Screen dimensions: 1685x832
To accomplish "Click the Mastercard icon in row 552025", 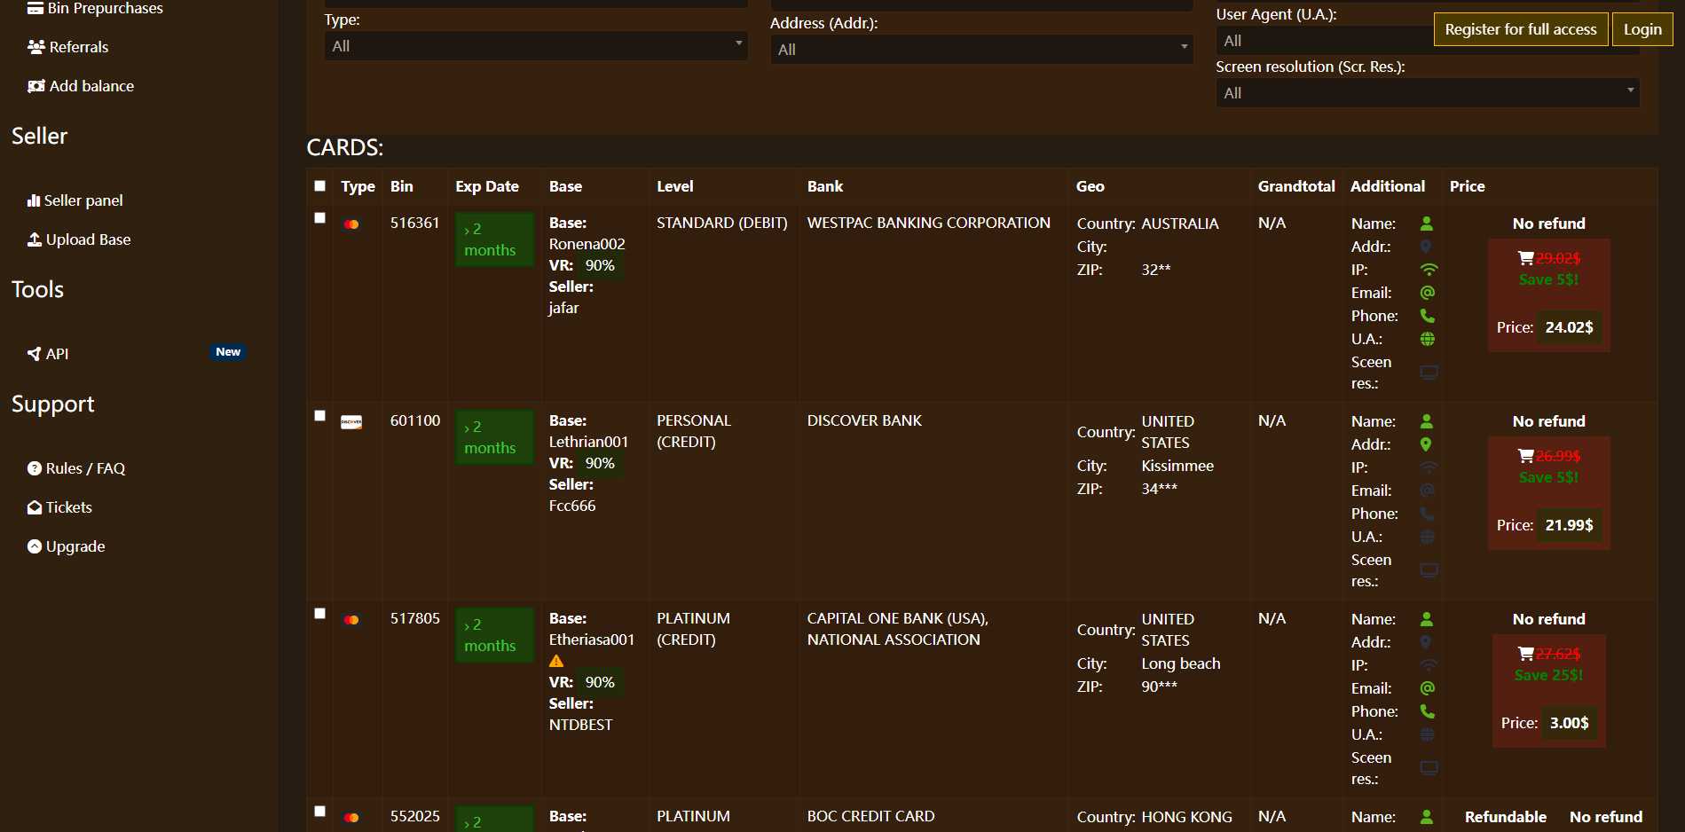I will click(351, 818).
